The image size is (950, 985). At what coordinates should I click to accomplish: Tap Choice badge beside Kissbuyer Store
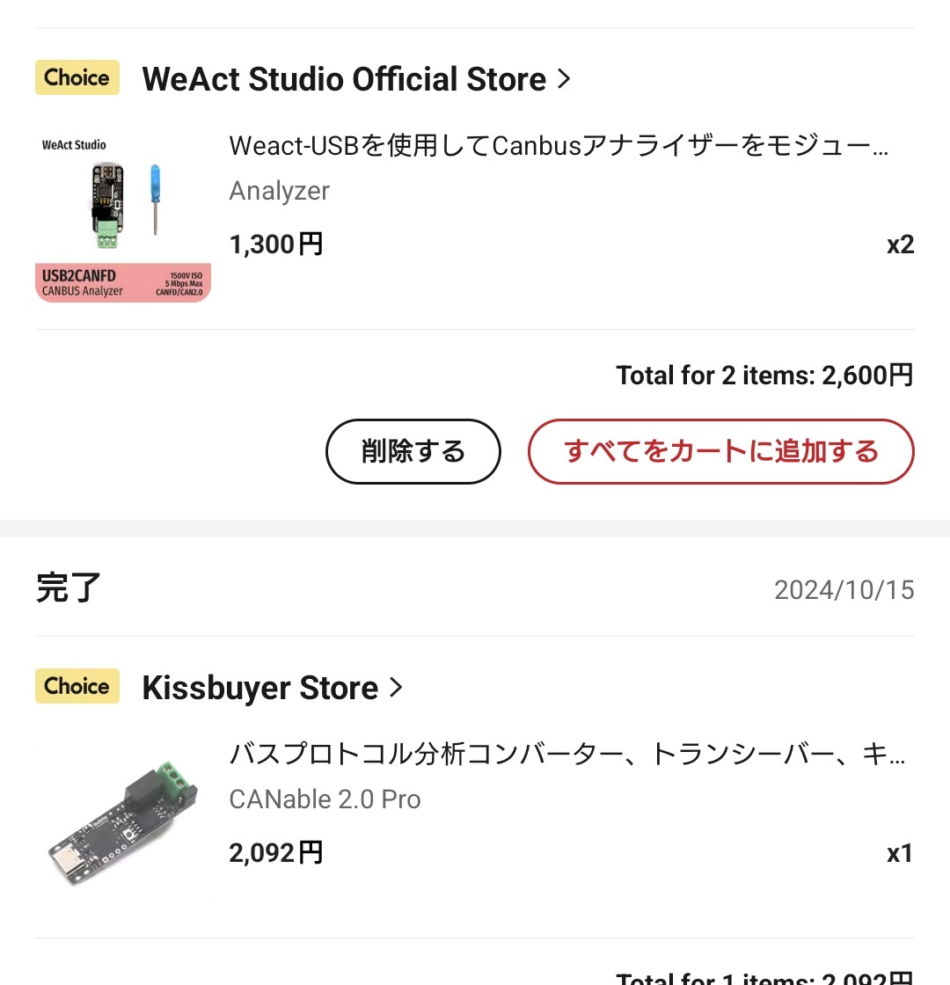pos(77,686)
